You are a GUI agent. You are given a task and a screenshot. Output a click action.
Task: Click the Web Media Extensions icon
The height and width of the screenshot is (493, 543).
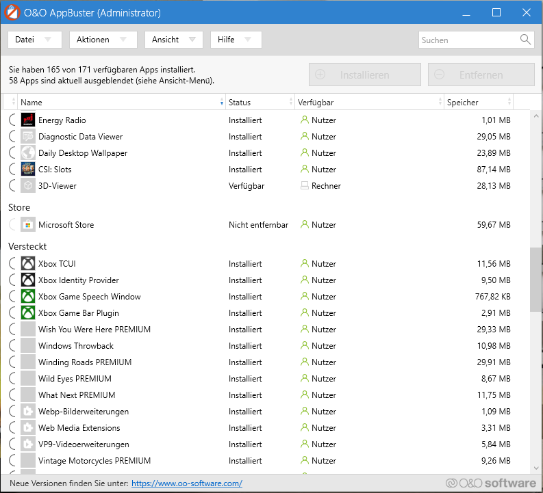tap(28, 428)
